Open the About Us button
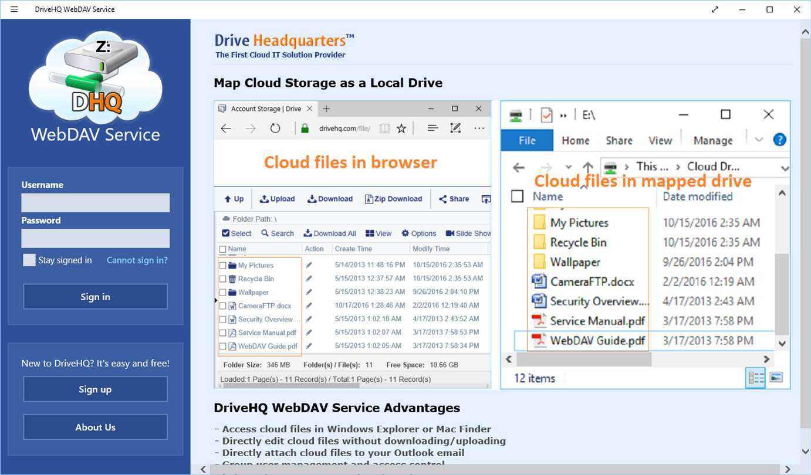811x475 pixels. 95,428
